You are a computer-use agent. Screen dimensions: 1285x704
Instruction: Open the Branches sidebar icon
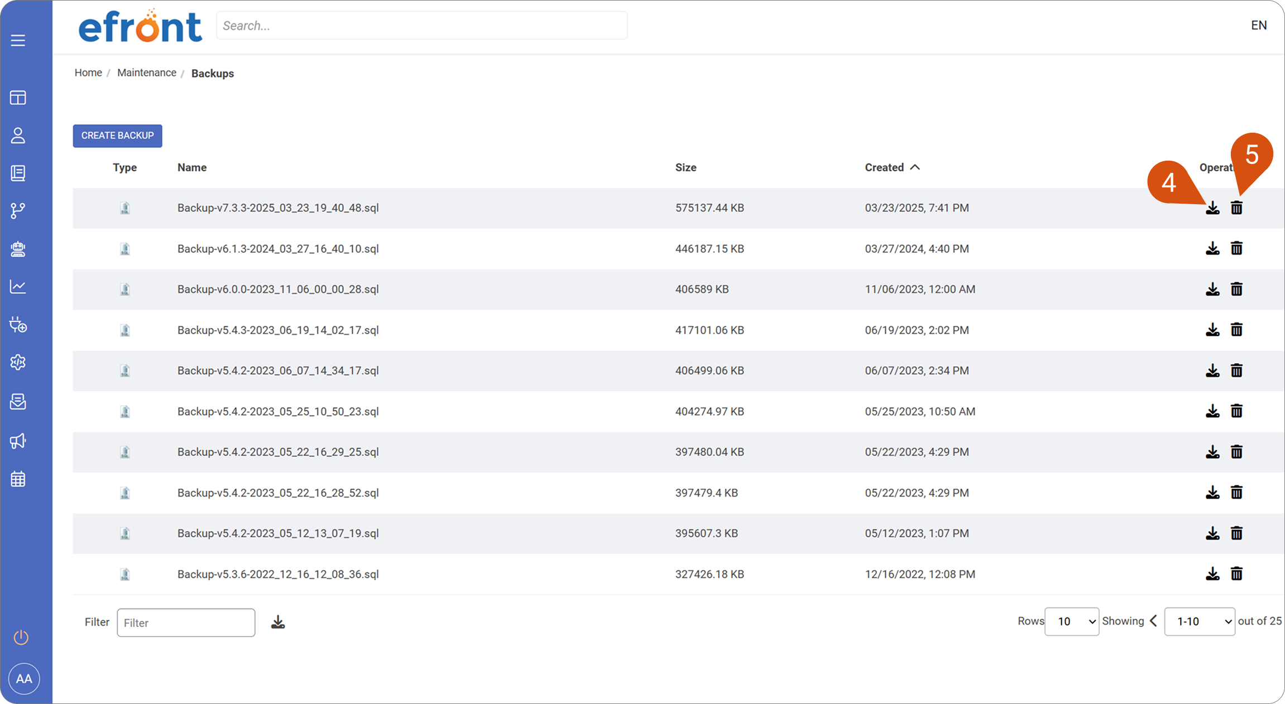point(18,211)
